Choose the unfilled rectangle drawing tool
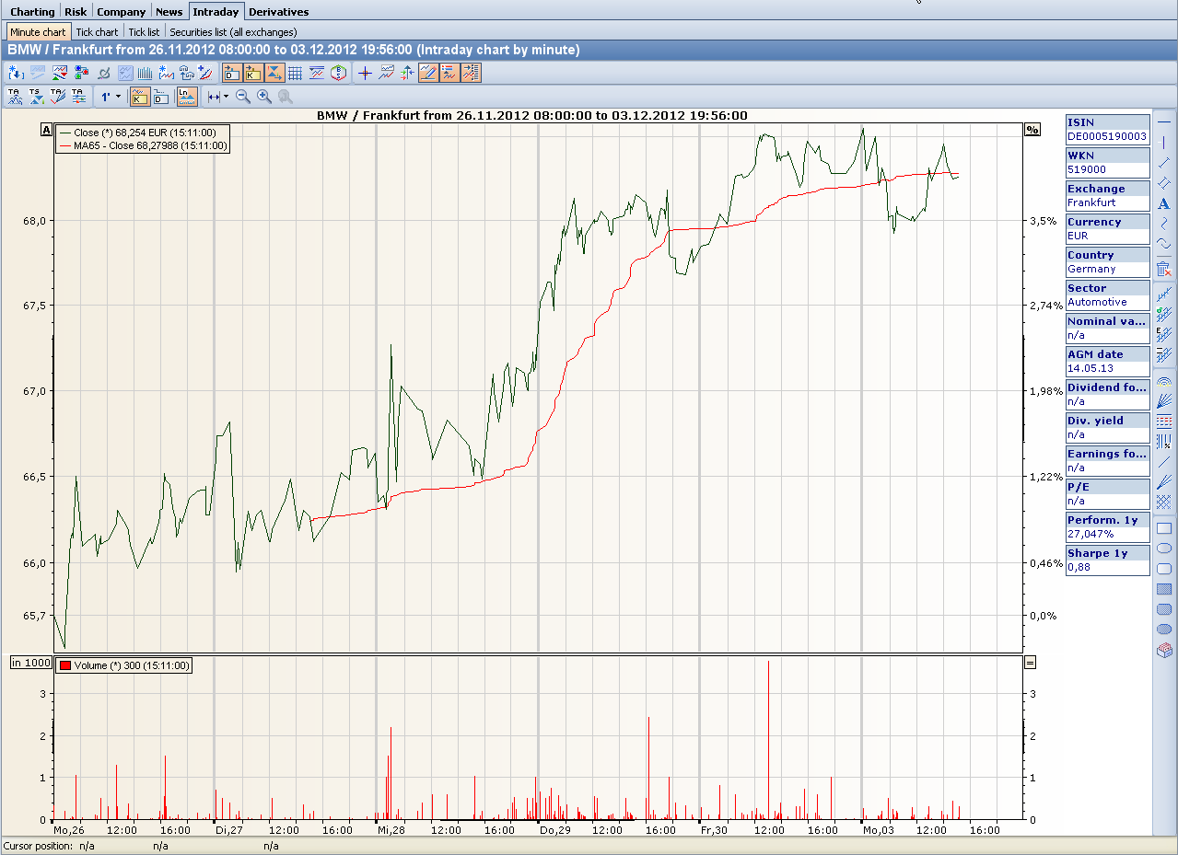This screenshot has width=1178, height=855. coord(1164,528)
